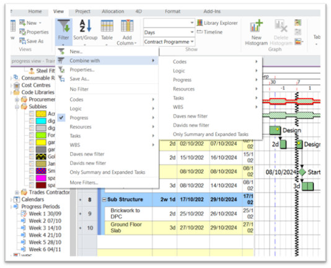331x268 pixels.
Task: Open view Properties in Views group
Action: (33, 32)
